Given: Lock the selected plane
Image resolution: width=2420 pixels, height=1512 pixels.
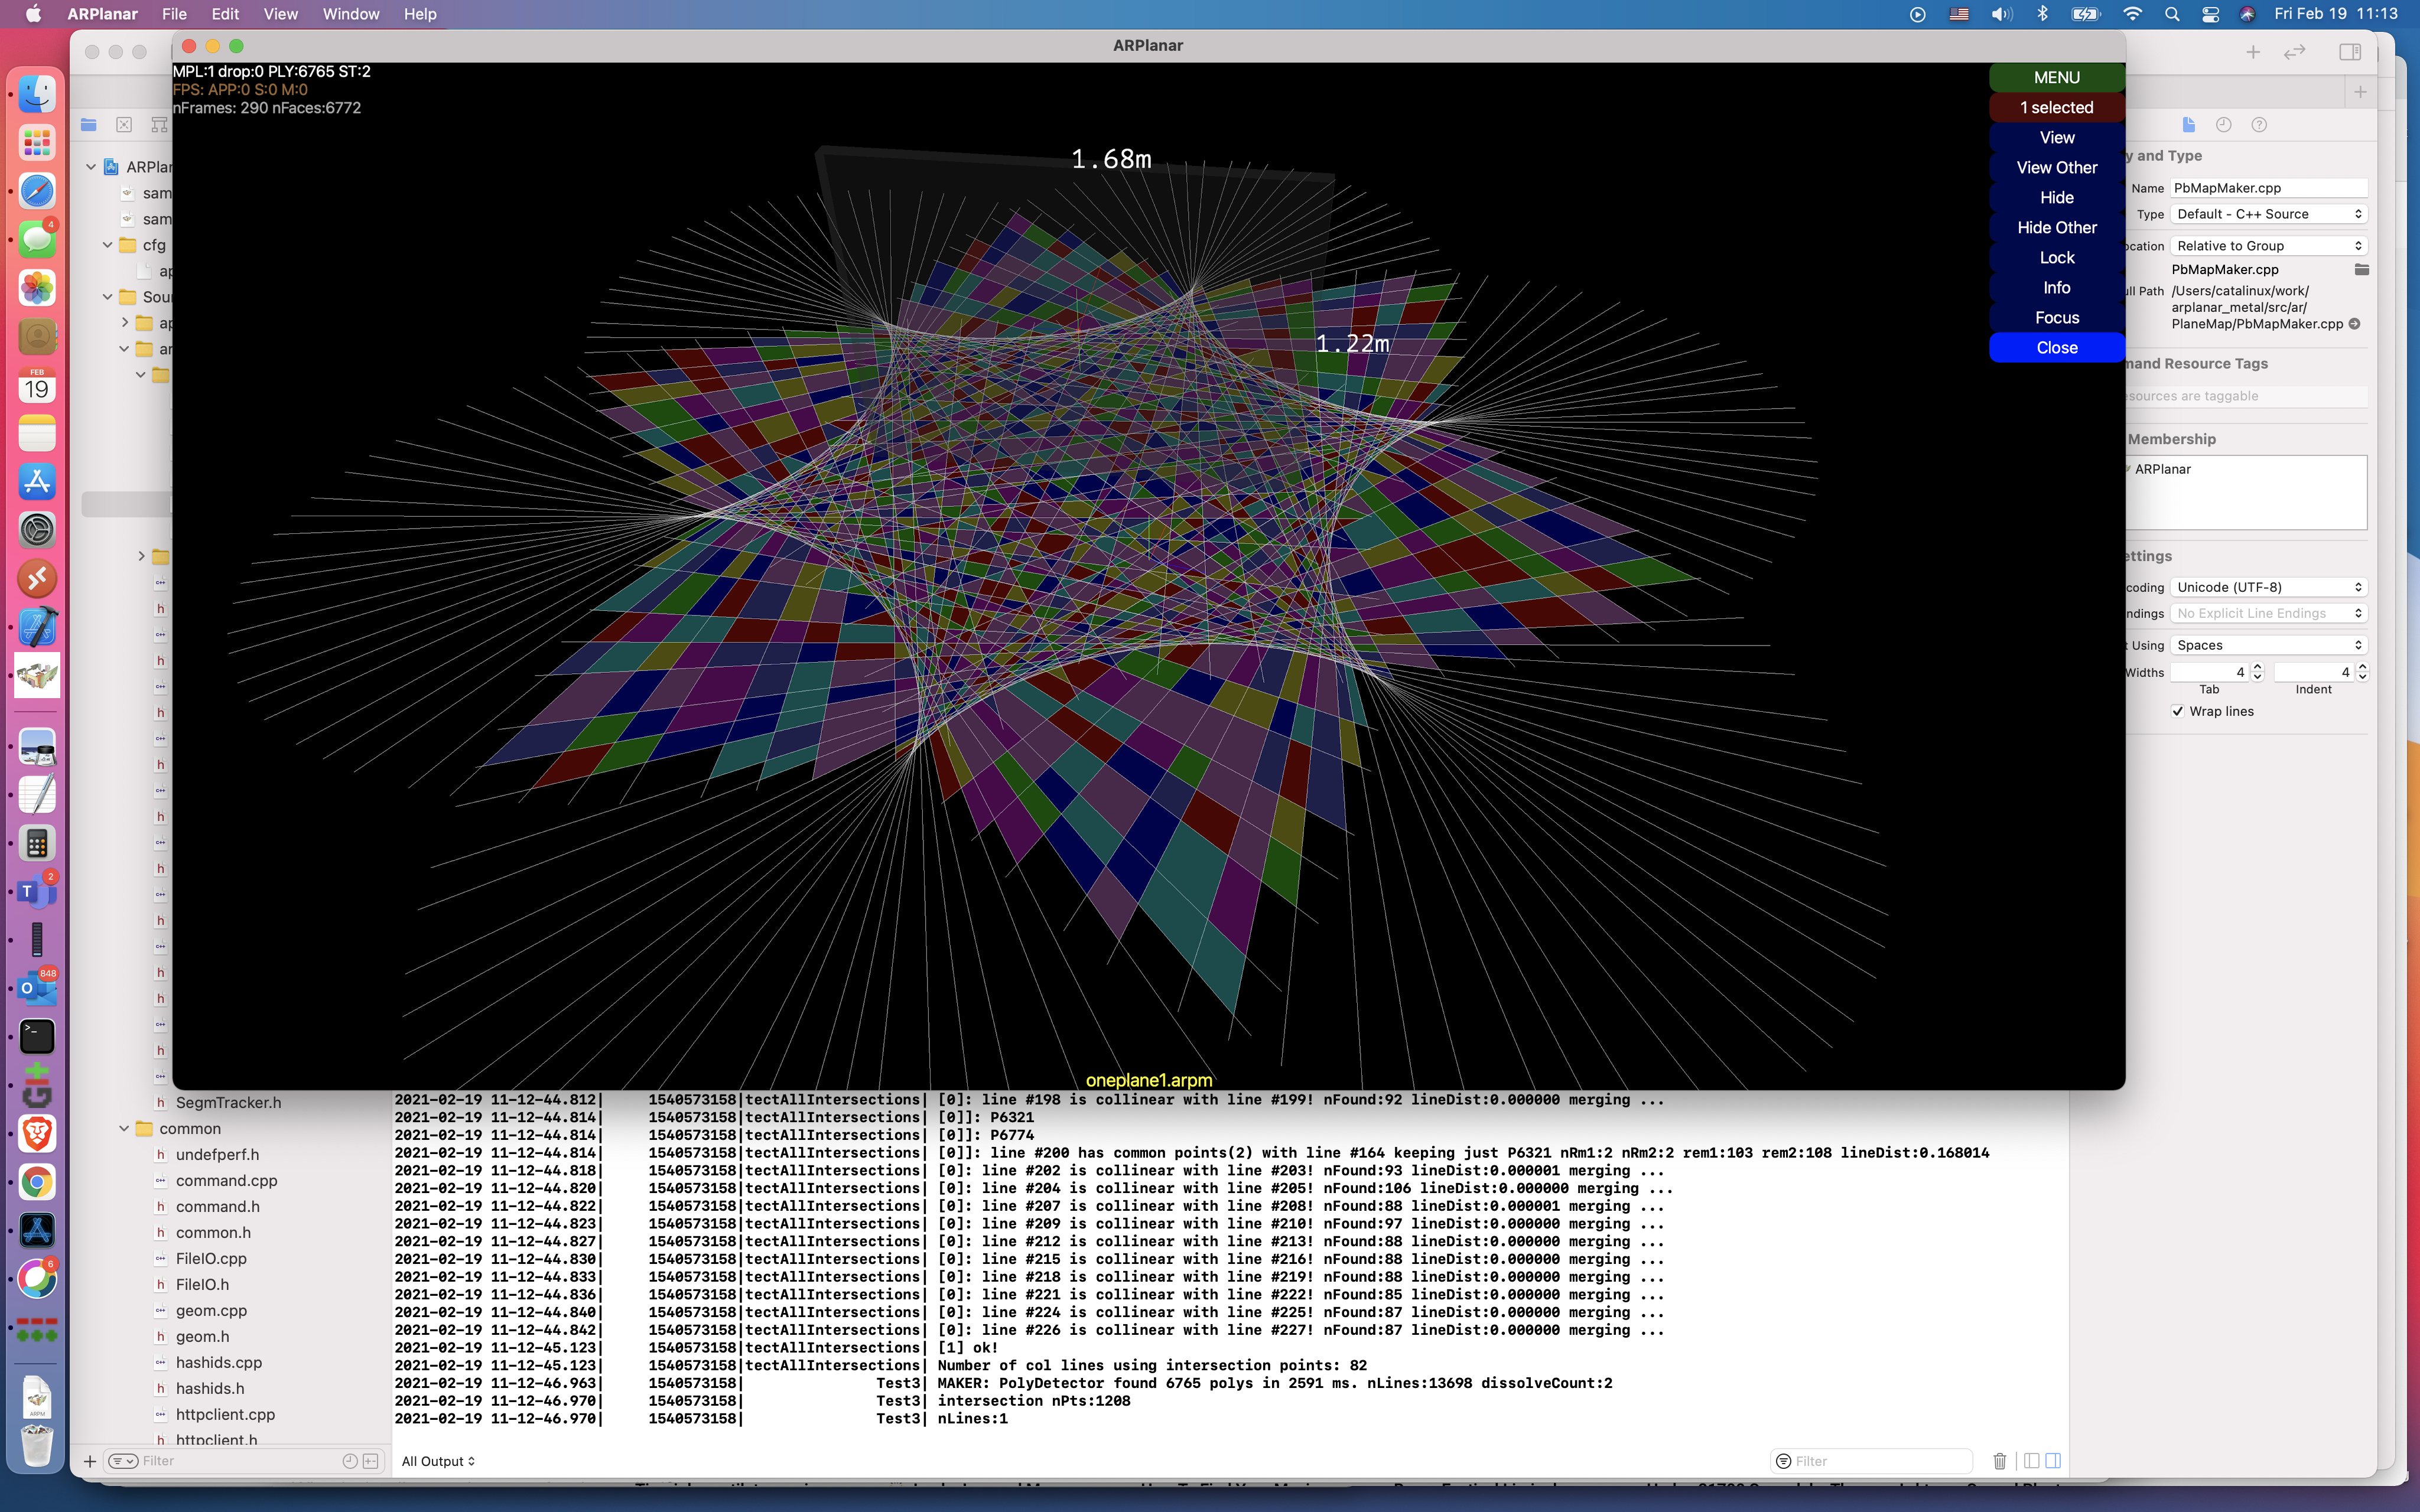Looking at the screenshot, I should 2056,257.
